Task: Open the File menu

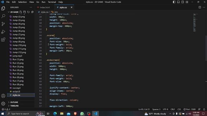Action: [8, 2]
